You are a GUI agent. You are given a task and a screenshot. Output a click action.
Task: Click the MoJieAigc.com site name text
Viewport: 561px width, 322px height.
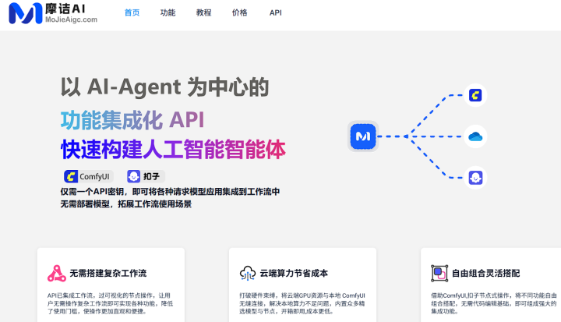(72, 20)
